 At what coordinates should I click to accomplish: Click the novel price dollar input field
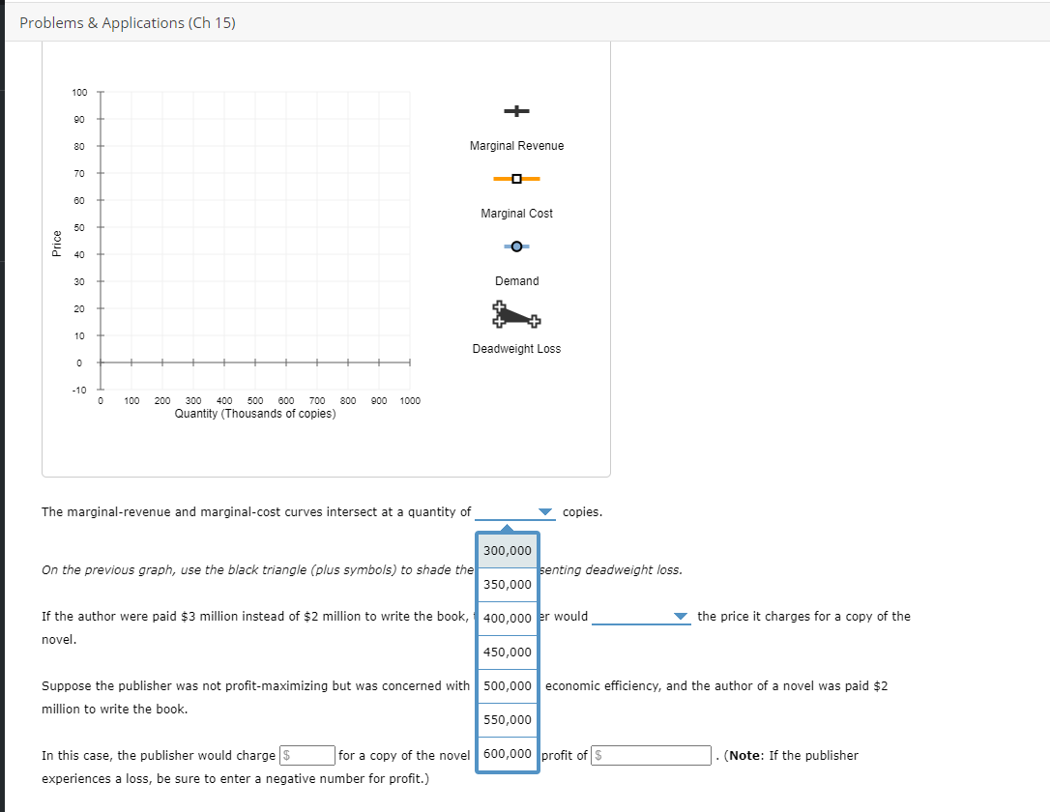point(306,754)
